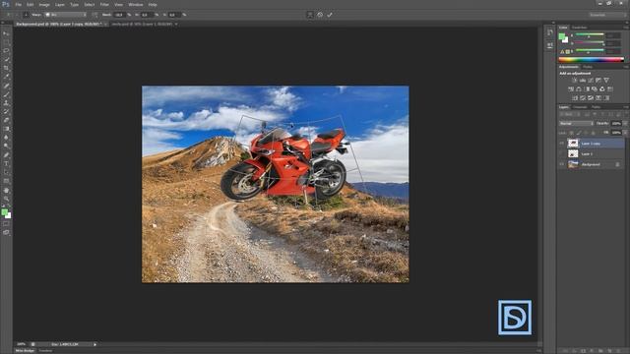Open the Fill slider dropdown arrow
The height and width of the screenshot is (354, 630).
625,133
